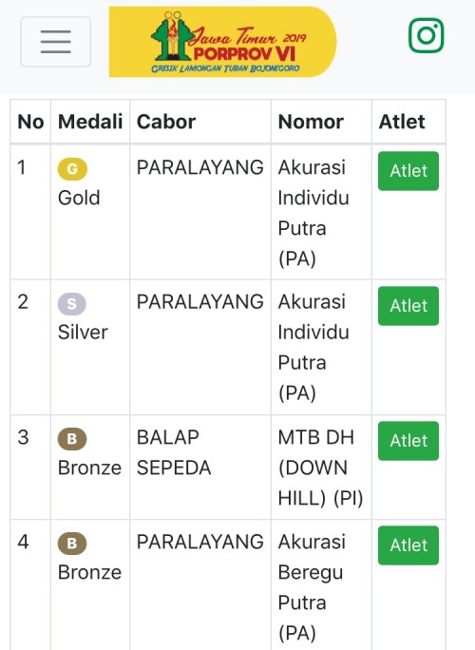Image resolution: width=475 pixels, height=650 pixels.
Task: Open the hamburger navigation menu
Action: point(55,42)
